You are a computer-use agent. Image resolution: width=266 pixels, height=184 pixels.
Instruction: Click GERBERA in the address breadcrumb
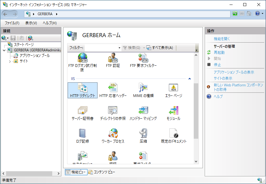click(45, 14)
